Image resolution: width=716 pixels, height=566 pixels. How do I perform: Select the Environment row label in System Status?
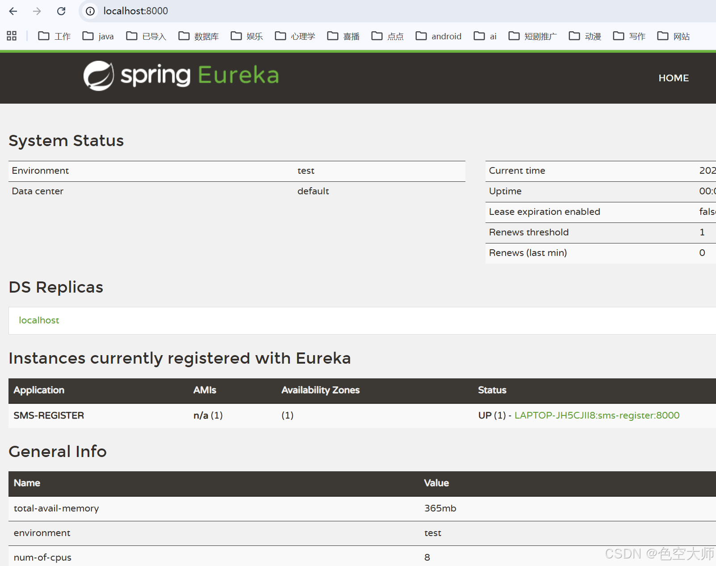point(40,171)
